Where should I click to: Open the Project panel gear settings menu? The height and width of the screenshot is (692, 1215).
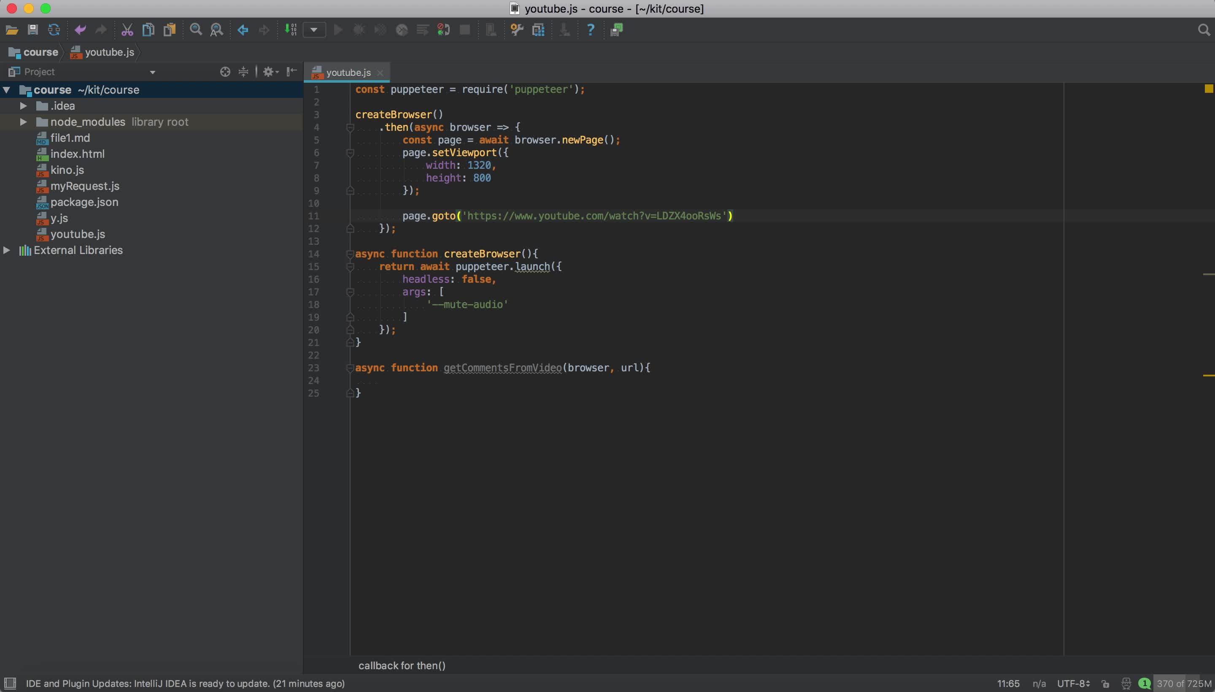270,72
